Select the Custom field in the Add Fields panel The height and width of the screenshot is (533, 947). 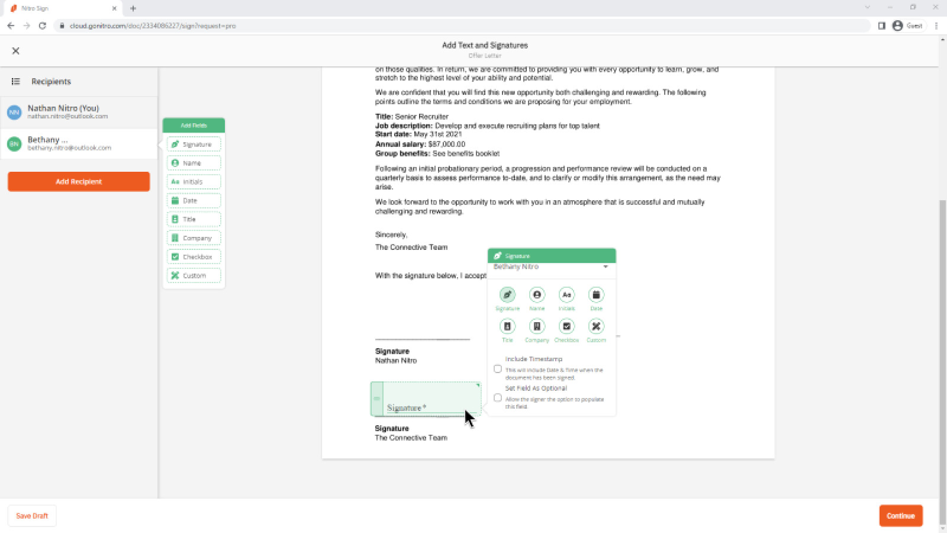point(194,275)
